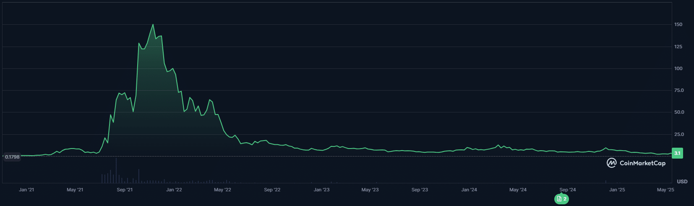Click the 50.0 price axis value
694x206 pixels.
[x=679, y=112]
